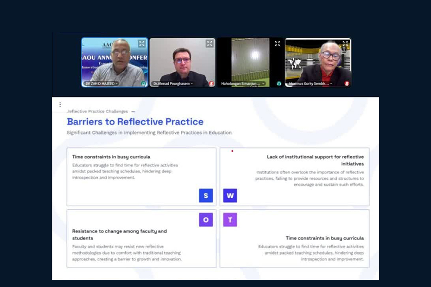
Task: Click the subtitle Significant Challenges in Implementing Reflective Practices
Action: coord(149,133)
